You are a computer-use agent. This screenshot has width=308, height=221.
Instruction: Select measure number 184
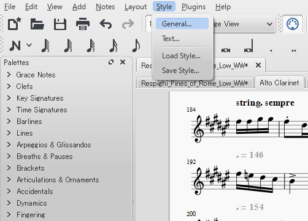tap(191, 110)
